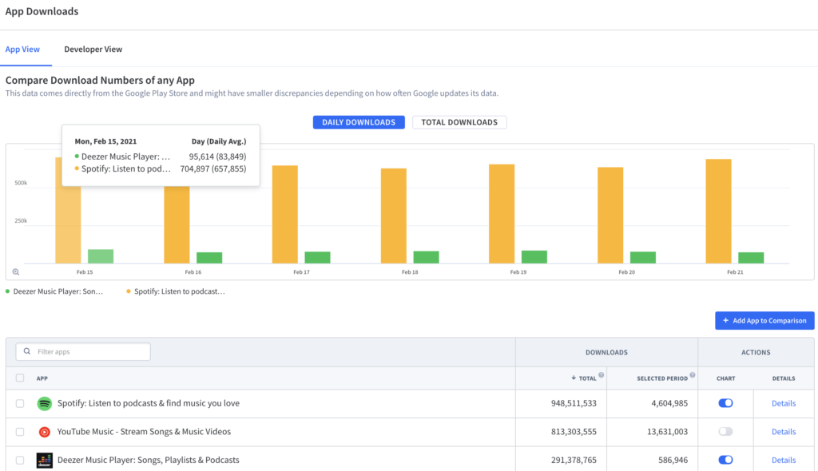
Task: Focus the Filter apps input field
Action: click(x=83, y=351)
